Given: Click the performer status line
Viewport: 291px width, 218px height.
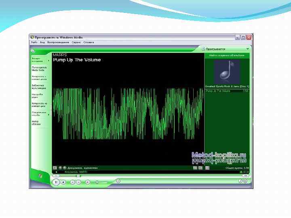Looking at the screenshot, I should click(76, 172).
